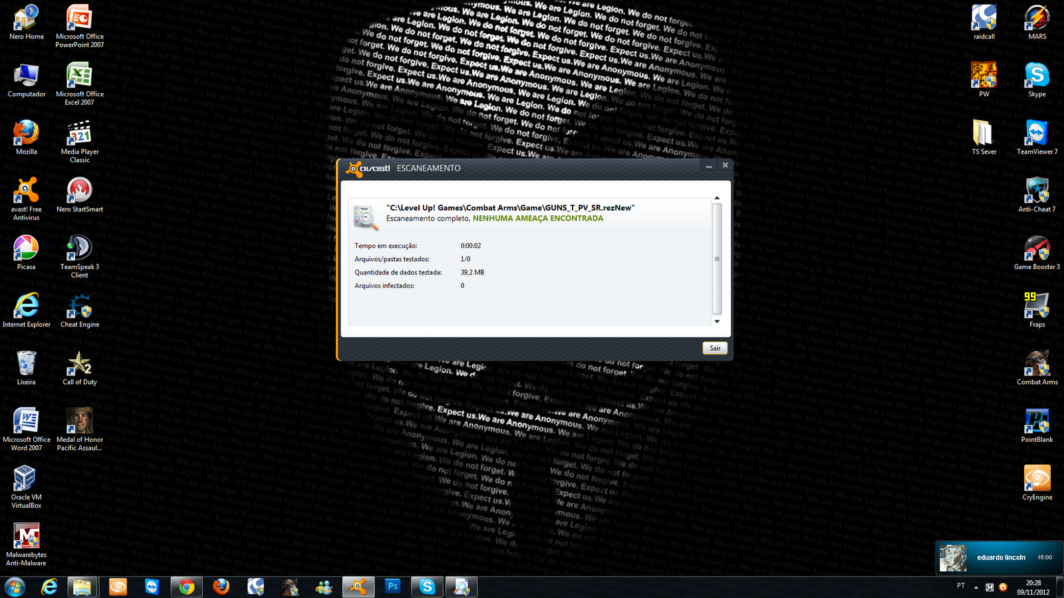This screenshot has height=598, width=1064.
Task: Close the avast ESCANEAMENTO dialog
Action: (x=726, y=165)
